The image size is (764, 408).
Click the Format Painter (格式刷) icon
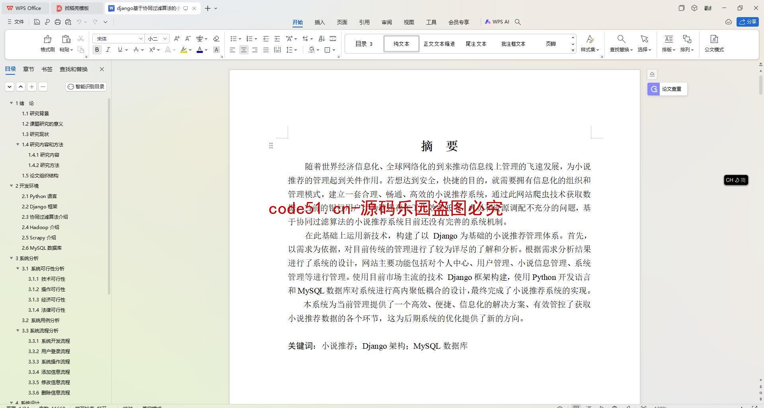pyautogui.click(x=47, y=39)
